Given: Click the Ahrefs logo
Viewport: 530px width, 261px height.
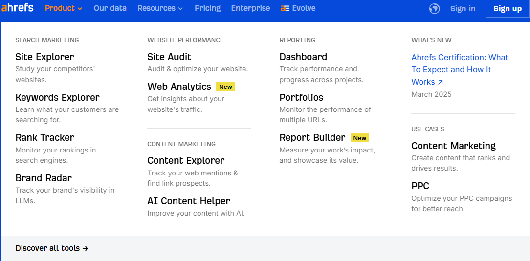Looking at the screenshot, I should point(18,8).
